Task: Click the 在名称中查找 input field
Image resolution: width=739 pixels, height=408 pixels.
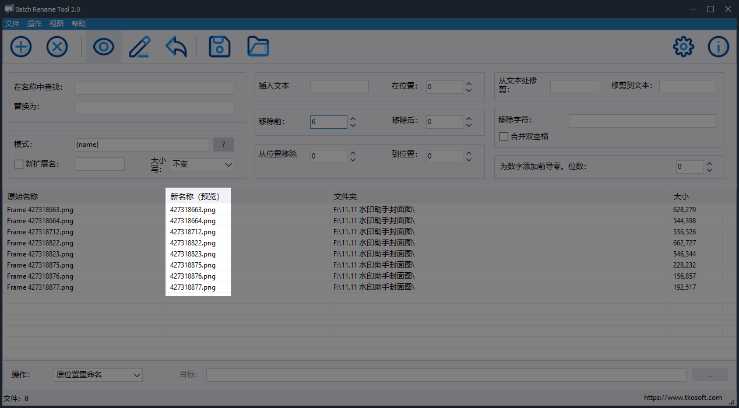Action: pos(154,88)
